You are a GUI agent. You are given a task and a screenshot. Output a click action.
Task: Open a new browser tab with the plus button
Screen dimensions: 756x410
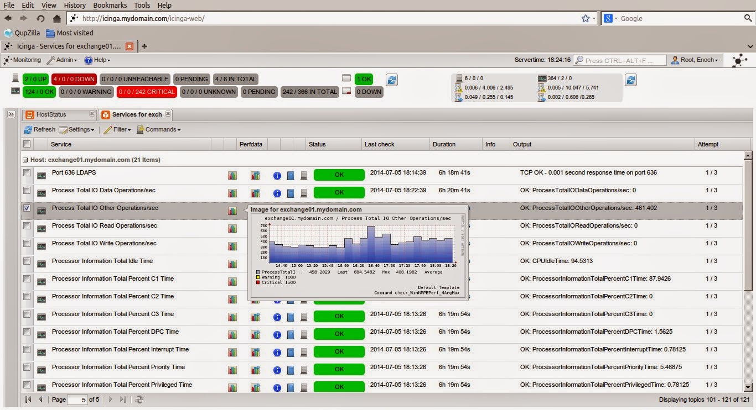(144, 46)
